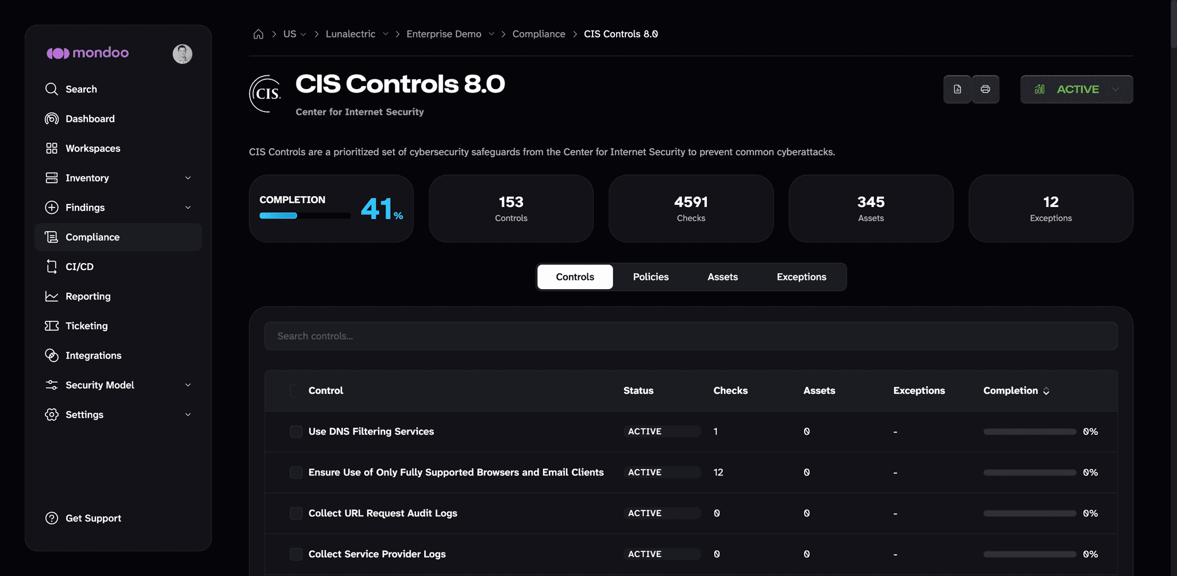Click the export document icon button
The height and width of the screenshot is (576, 1177).
click(x=957, y=89)
